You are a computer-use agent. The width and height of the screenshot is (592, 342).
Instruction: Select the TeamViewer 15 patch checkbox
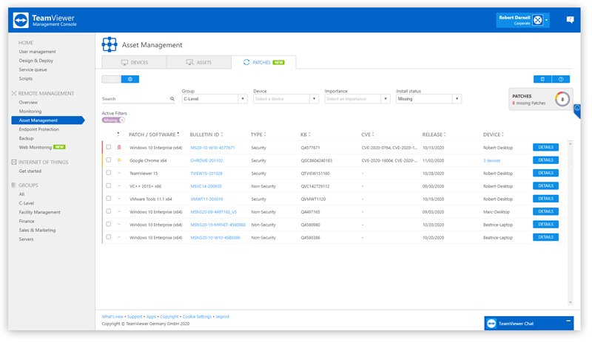109,173
